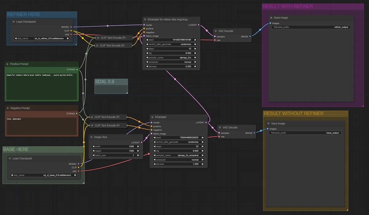
Task: Collapse the Negative Prompt node using its title dot
Action: pos(8,108)
